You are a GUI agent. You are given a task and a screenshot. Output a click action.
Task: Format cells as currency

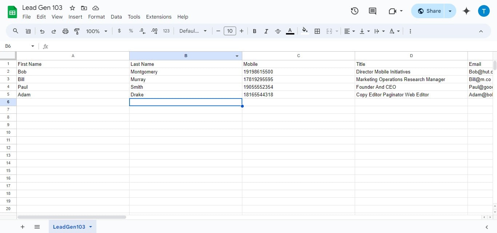(x=119, y=31)
